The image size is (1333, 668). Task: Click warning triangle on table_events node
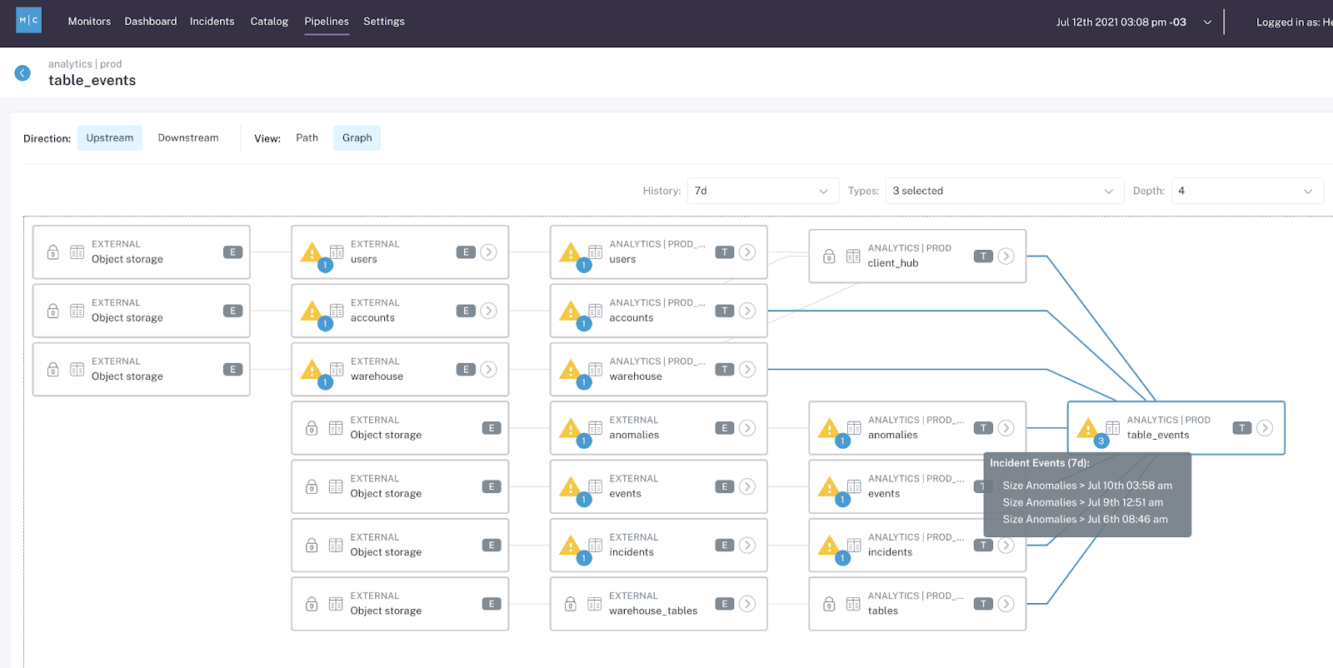pos(1087,429)
